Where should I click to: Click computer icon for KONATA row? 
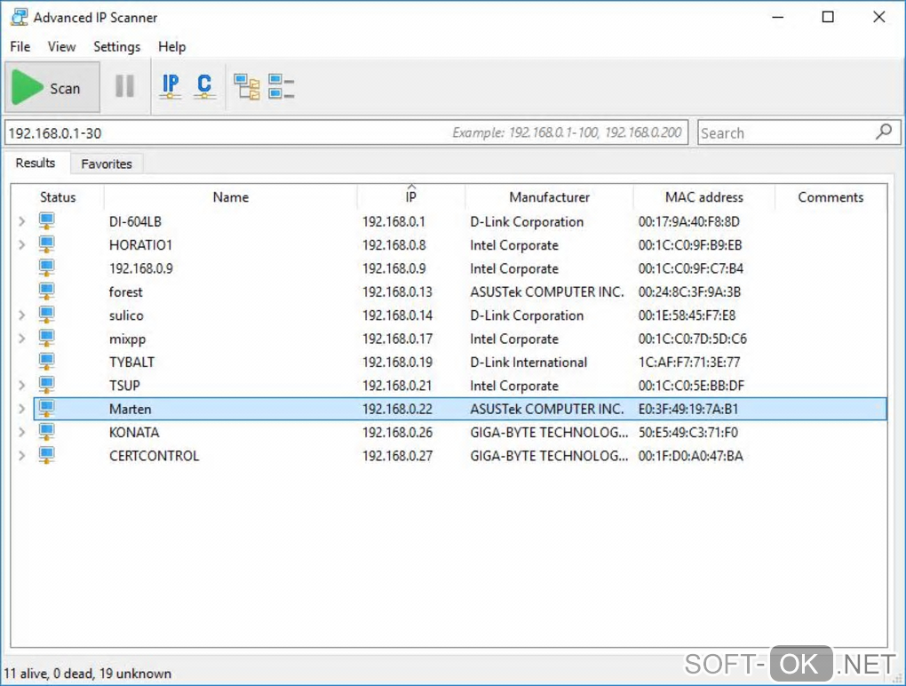tap(47, 432)
